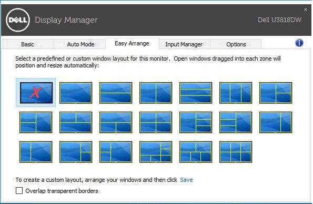The height and width of the screenshot is (204, 313).
Task: Select the four equal quadrants layout
Action: coord(156,122)
